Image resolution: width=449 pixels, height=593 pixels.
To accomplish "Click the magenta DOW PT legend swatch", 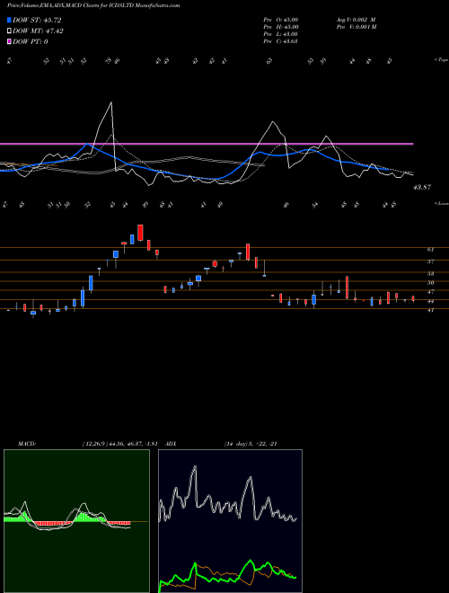I will 10,41.
